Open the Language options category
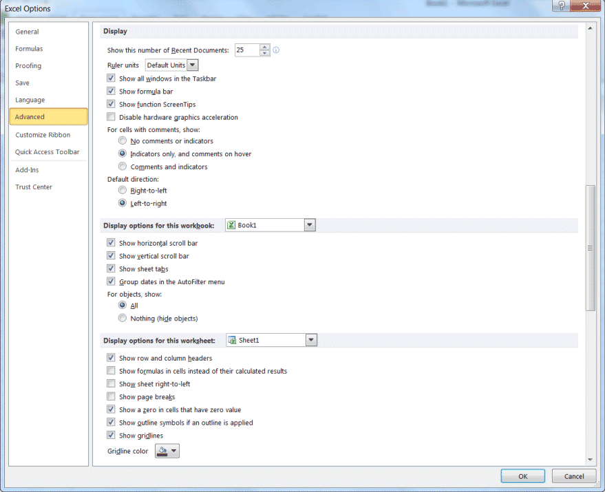 (48, 100)
